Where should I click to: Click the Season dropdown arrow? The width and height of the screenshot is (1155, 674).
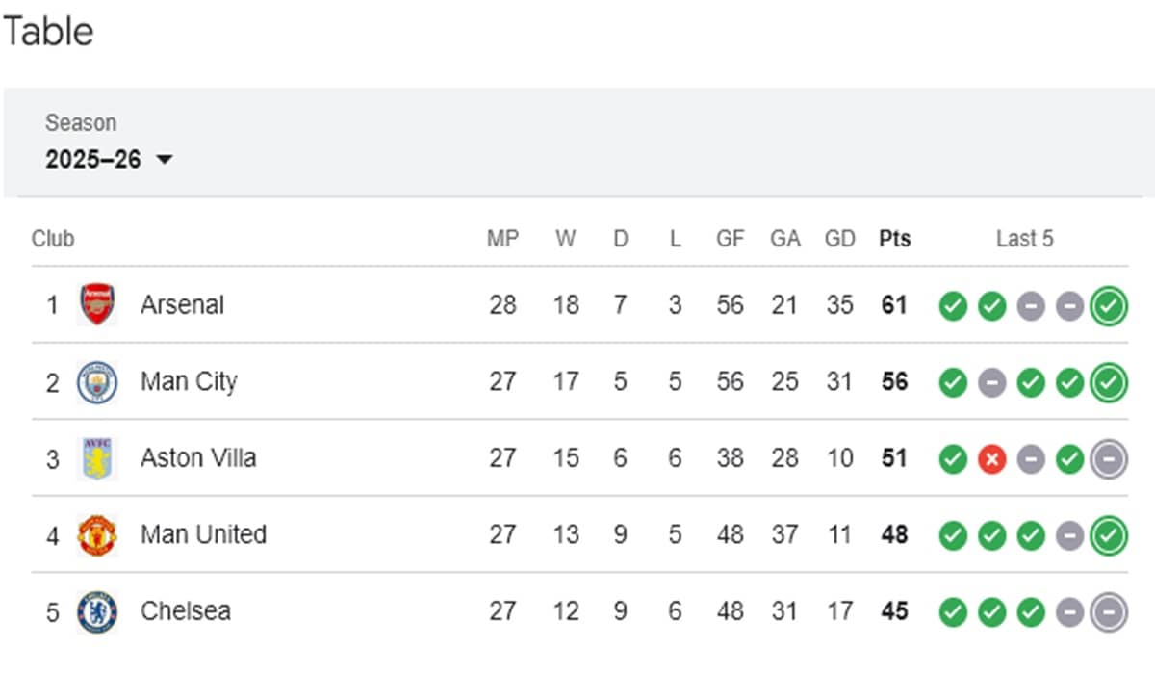[164, 160]
